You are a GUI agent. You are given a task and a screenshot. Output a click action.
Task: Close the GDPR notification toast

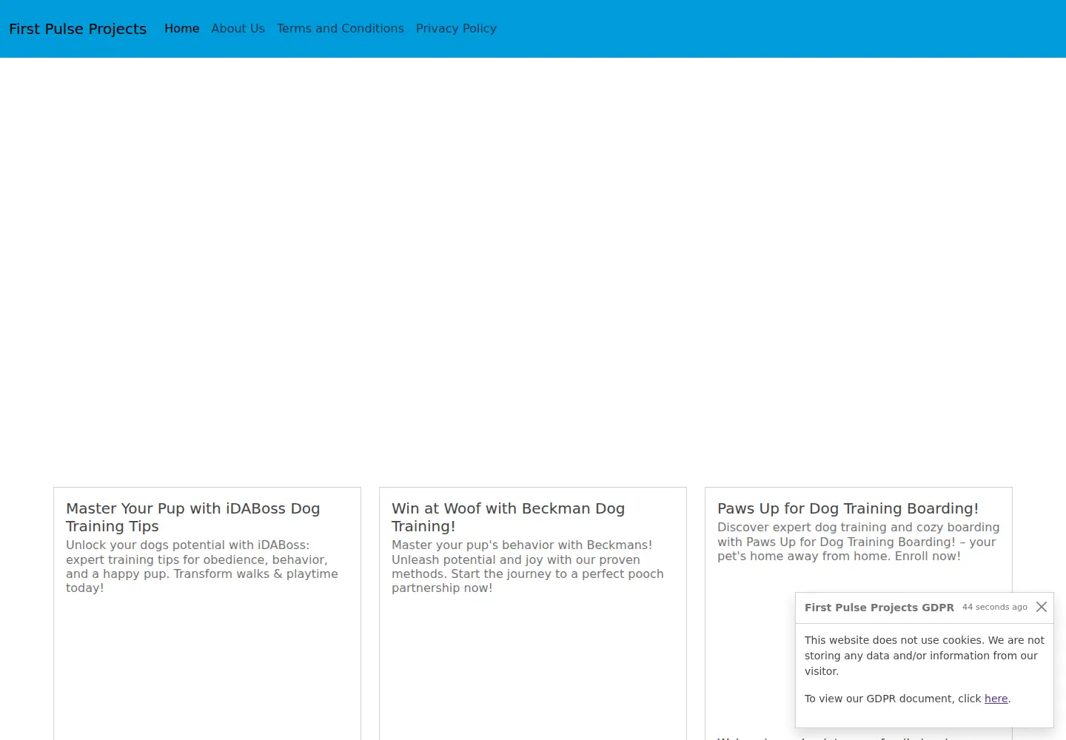1042,607
